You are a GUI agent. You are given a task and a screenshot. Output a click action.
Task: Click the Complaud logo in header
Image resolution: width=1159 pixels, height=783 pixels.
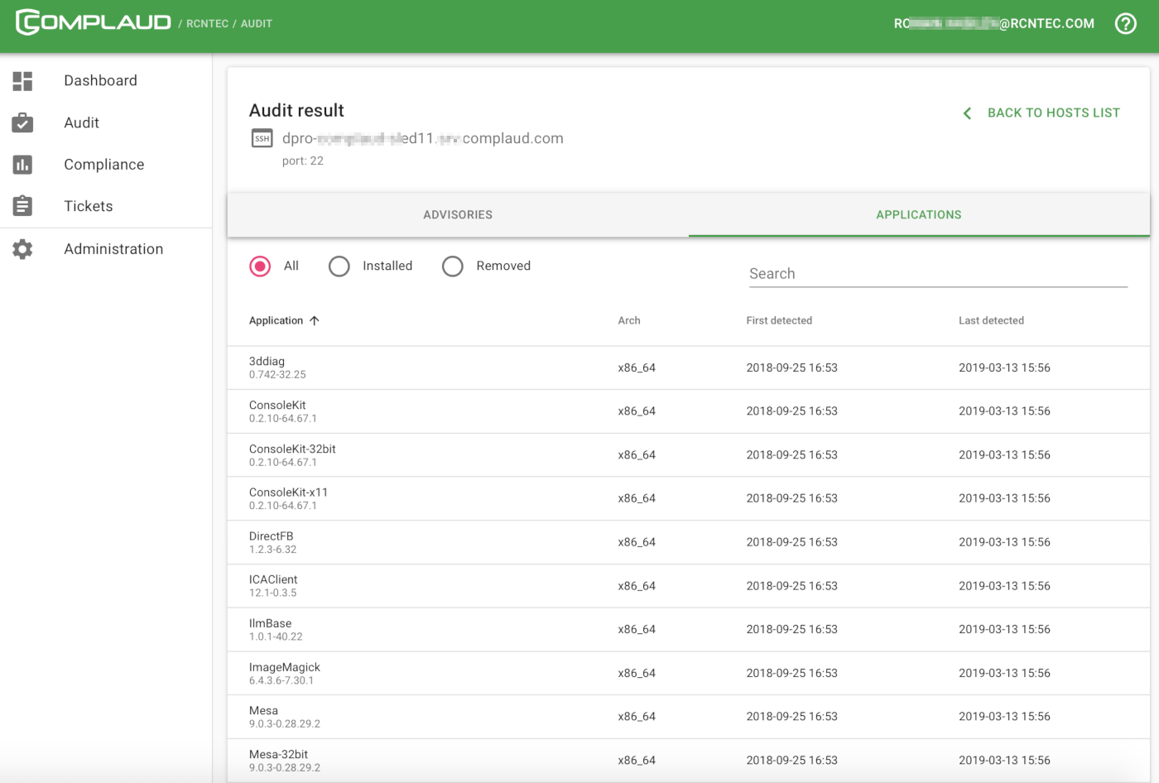click(93, 22)
